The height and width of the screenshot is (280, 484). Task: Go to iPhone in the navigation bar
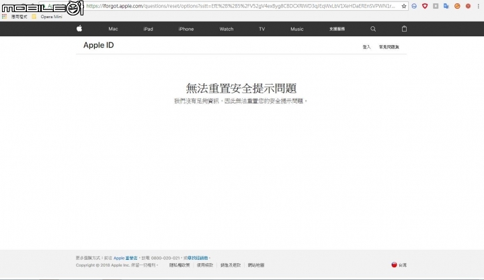(186, 29)
